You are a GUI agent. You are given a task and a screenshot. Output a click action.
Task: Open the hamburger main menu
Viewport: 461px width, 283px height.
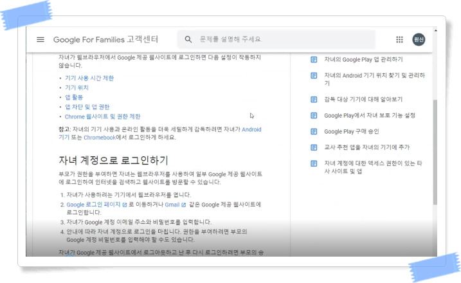coord(41,39)
